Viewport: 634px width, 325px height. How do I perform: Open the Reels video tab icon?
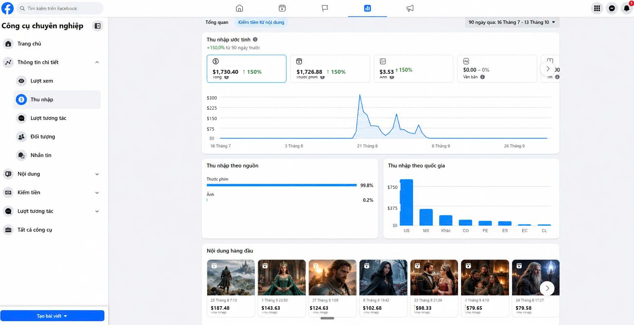[282, 8]
